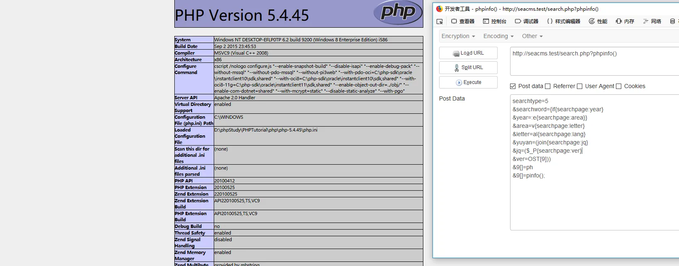Open the 内存 memory panel

(x=625, y=22)
